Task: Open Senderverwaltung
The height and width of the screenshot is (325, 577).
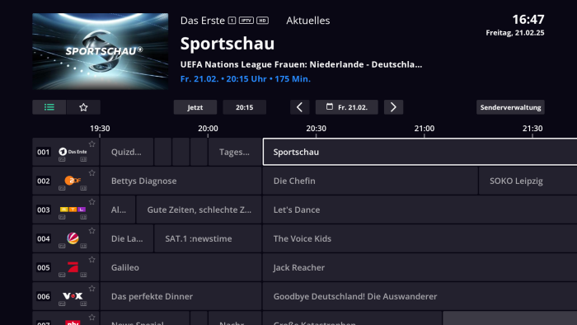Action: (510, 107)
